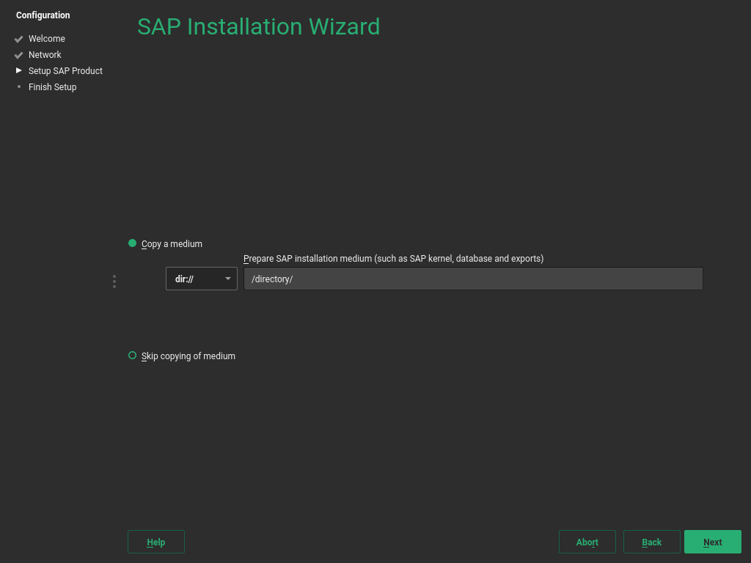The image size is (751, 563).
Task: Click the arrow marker beside Setup SAP Product
Action: tap(18, 70)
